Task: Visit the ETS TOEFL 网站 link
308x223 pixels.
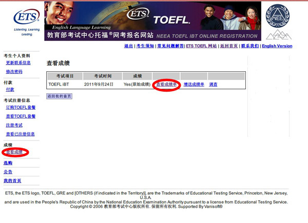Action: coord(201,46)
